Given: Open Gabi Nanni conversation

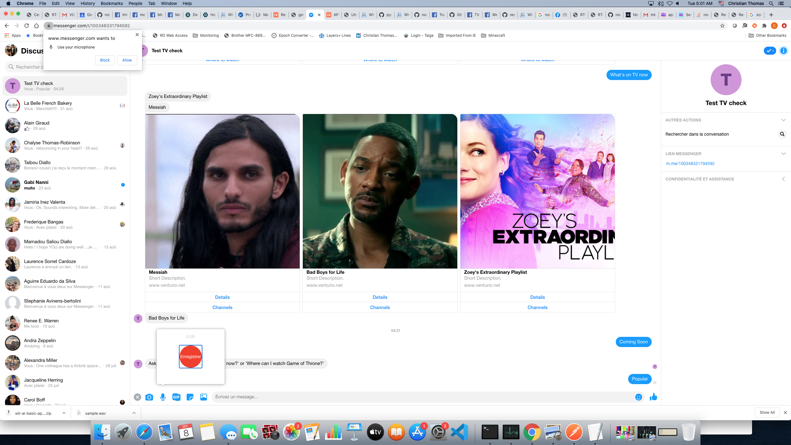Looking at the screenshot, I should click(65, 185).
